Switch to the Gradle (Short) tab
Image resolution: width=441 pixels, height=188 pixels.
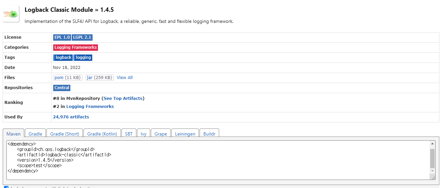pos(65,134)
